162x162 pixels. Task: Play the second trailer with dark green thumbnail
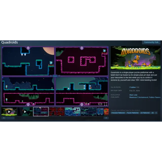(25, 112)
